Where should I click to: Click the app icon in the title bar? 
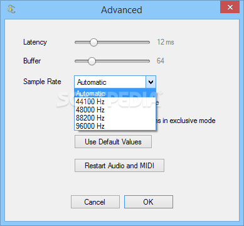11,9
